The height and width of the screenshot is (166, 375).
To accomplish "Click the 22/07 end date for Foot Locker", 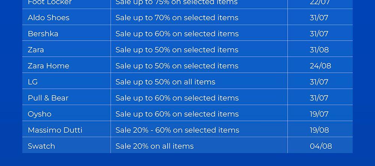I will [x=319, y=3].
